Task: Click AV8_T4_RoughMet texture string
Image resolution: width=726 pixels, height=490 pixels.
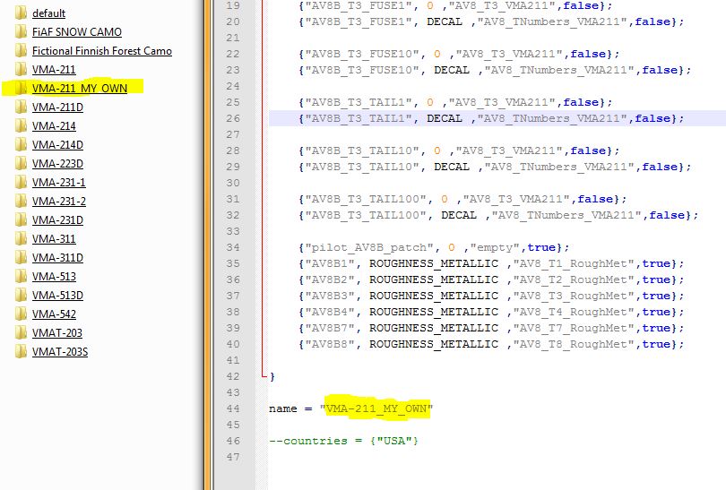Action: (574, 312)
